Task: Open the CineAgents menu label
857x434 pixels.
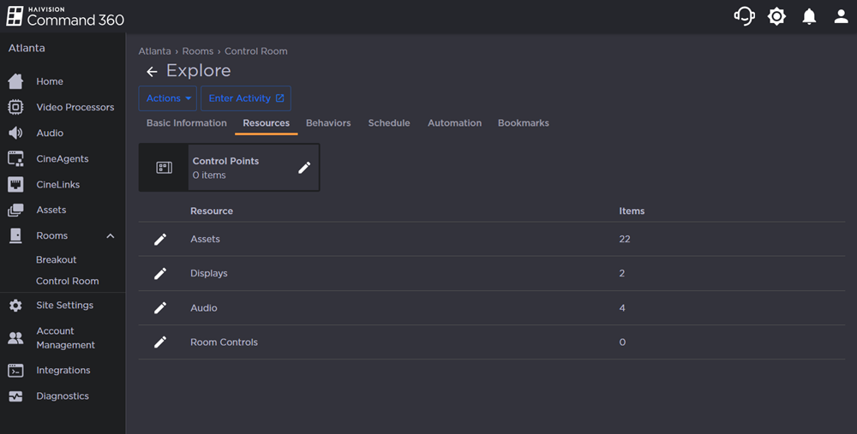Action: click(63, 159)
